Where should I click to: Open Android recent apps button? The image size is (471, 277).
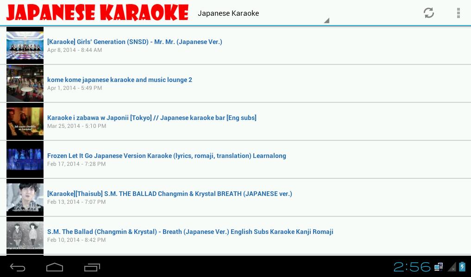[92, 267]
